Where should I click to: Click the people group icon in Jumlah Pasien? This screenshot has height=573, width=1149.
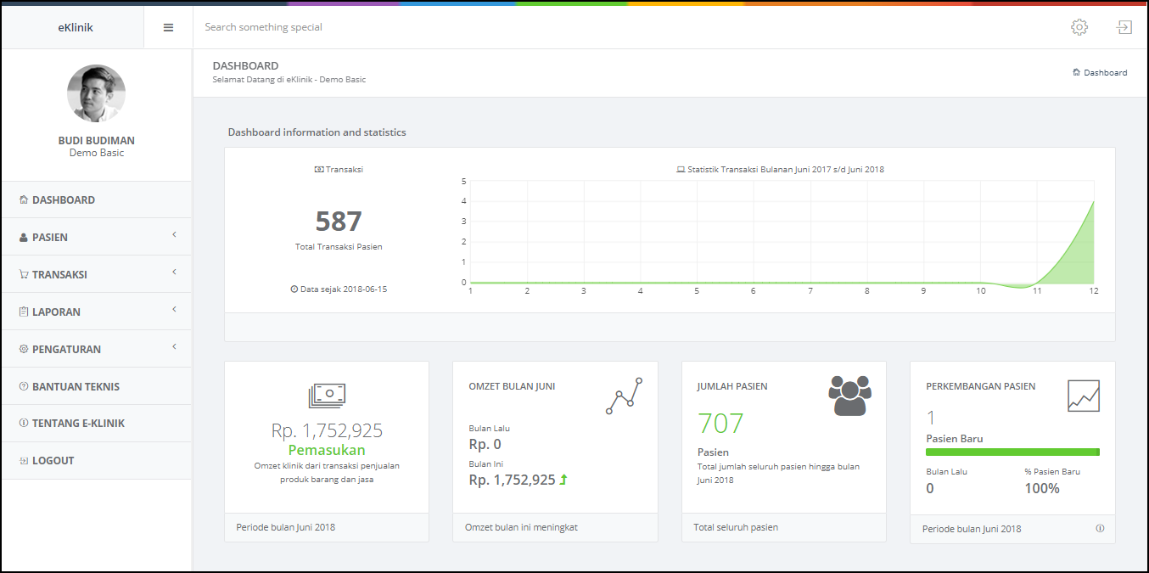click(850, 395)
